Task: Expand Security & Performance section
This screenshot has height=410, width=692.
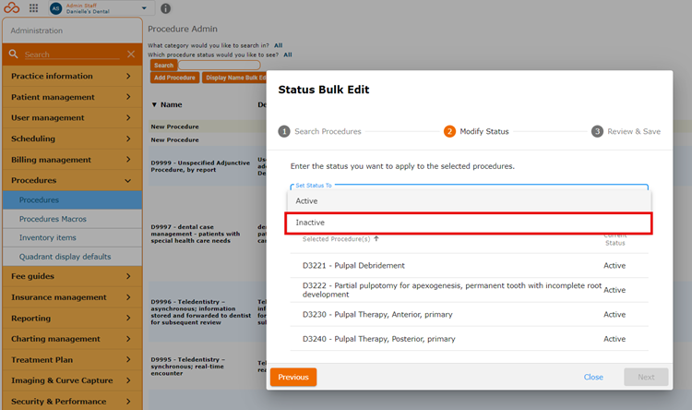Action: (x=72, y=401)
